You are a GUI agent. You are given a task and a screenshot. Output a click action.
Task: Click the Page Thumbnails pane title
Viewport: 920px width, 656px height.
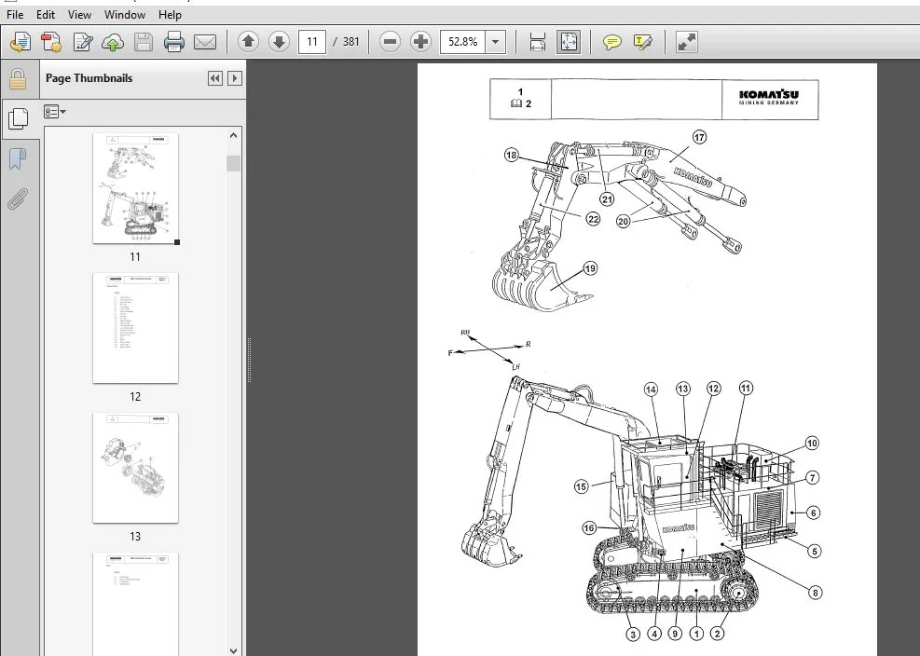tap(89, 78)
